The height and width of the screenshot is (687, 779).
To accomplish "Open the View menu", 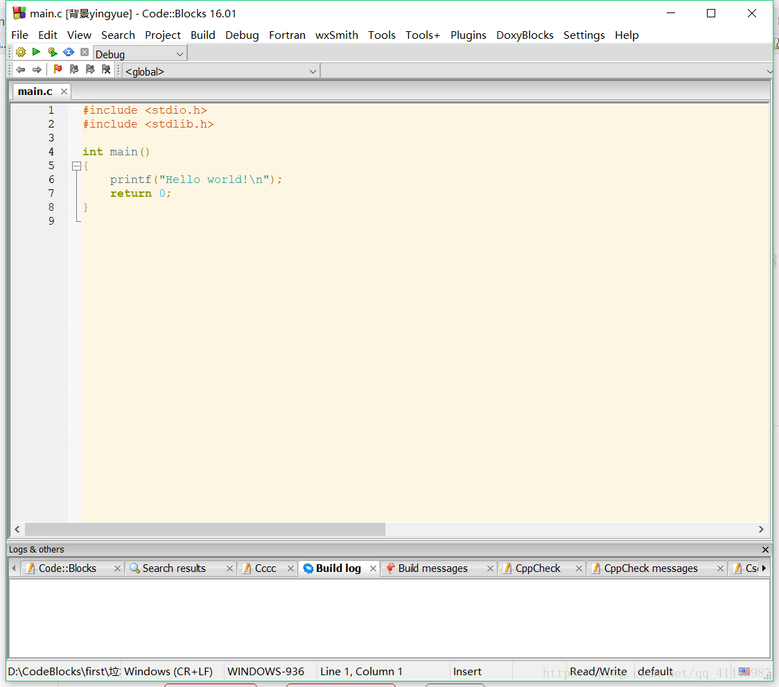I will pos(80,35).
